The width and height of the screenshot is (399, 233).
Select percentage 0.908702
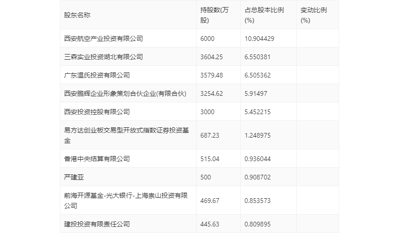point(258,177)
